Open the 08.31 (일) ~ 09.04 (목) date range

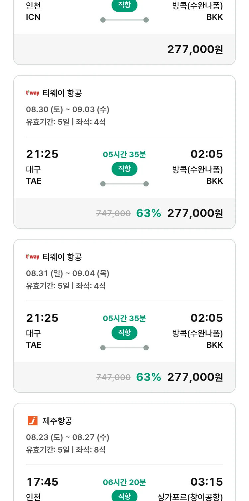[68, 273]
